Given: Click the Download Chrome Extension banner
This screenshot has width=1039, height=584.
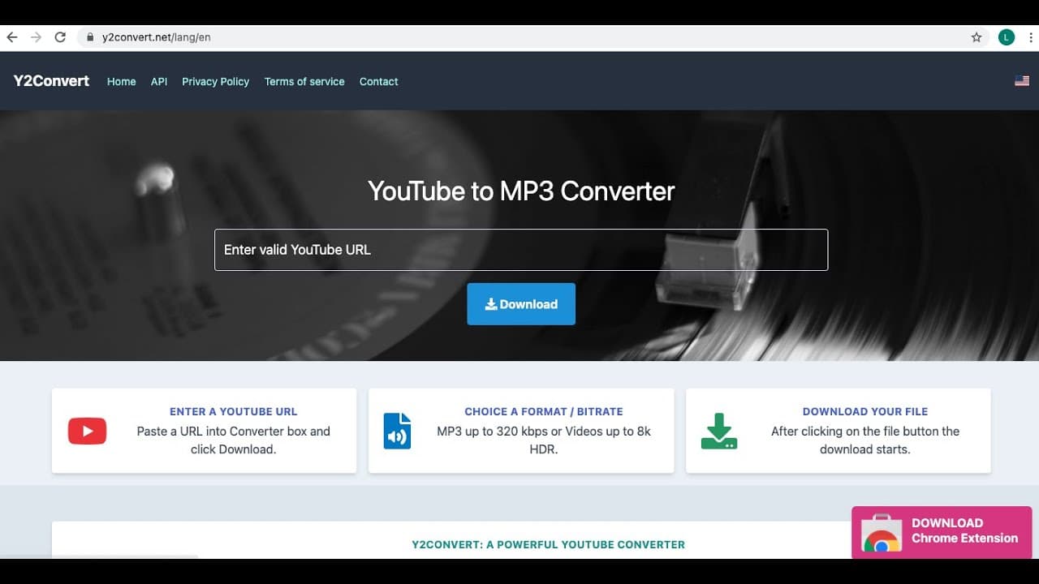Looking at the screenshot, I should pos(942,532).
